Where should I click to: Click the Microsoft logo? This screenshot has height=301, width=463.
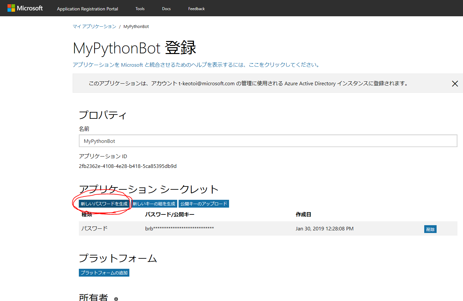(25, 8)
